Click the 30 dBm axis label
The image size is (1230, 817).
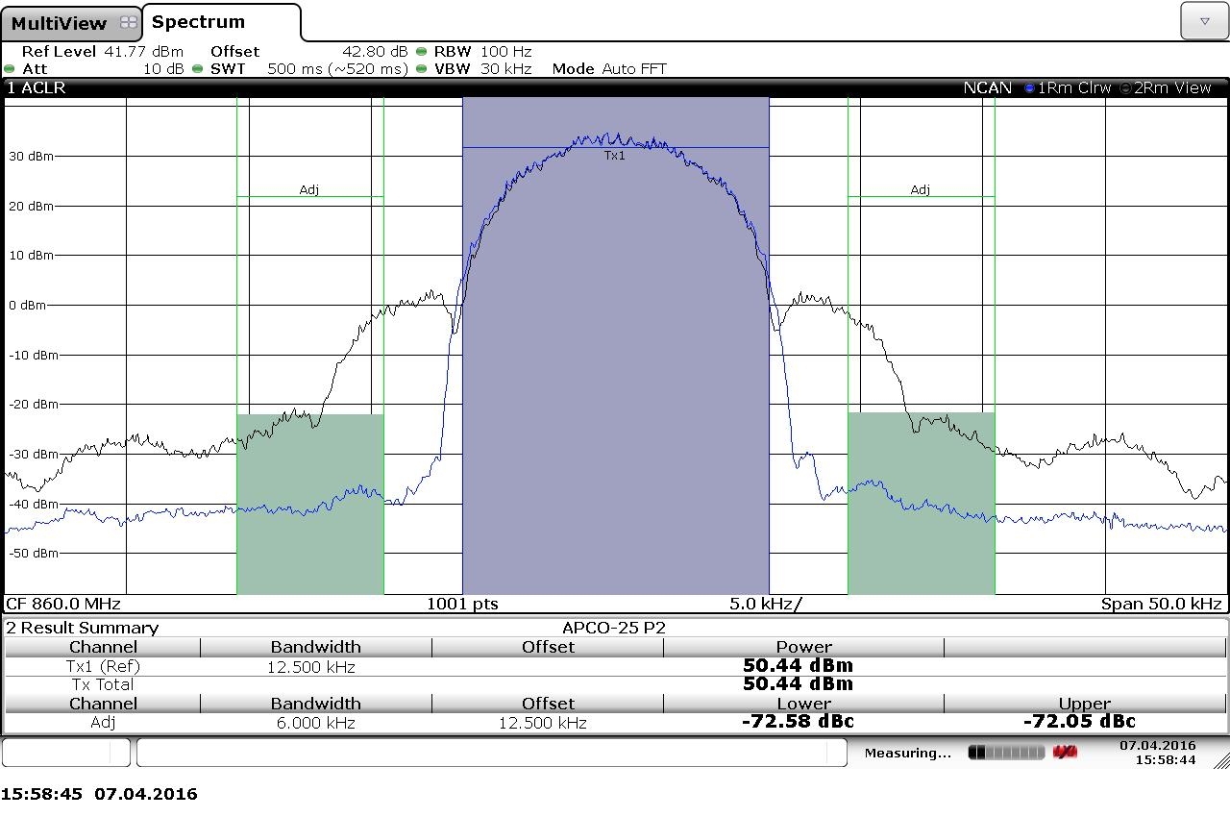click(32, 156)
